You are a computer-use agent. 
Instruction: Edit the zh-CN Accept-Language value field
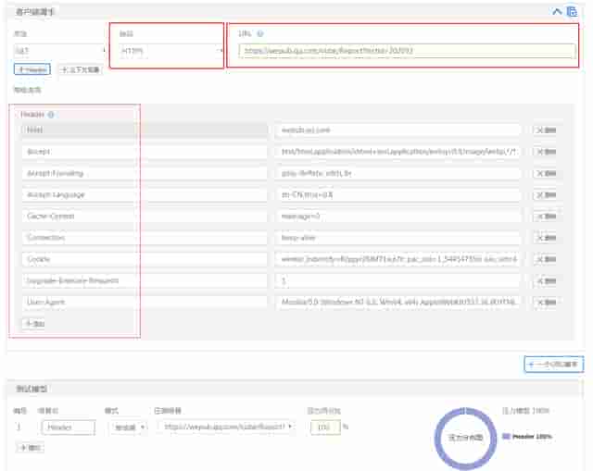click(397, 194)
